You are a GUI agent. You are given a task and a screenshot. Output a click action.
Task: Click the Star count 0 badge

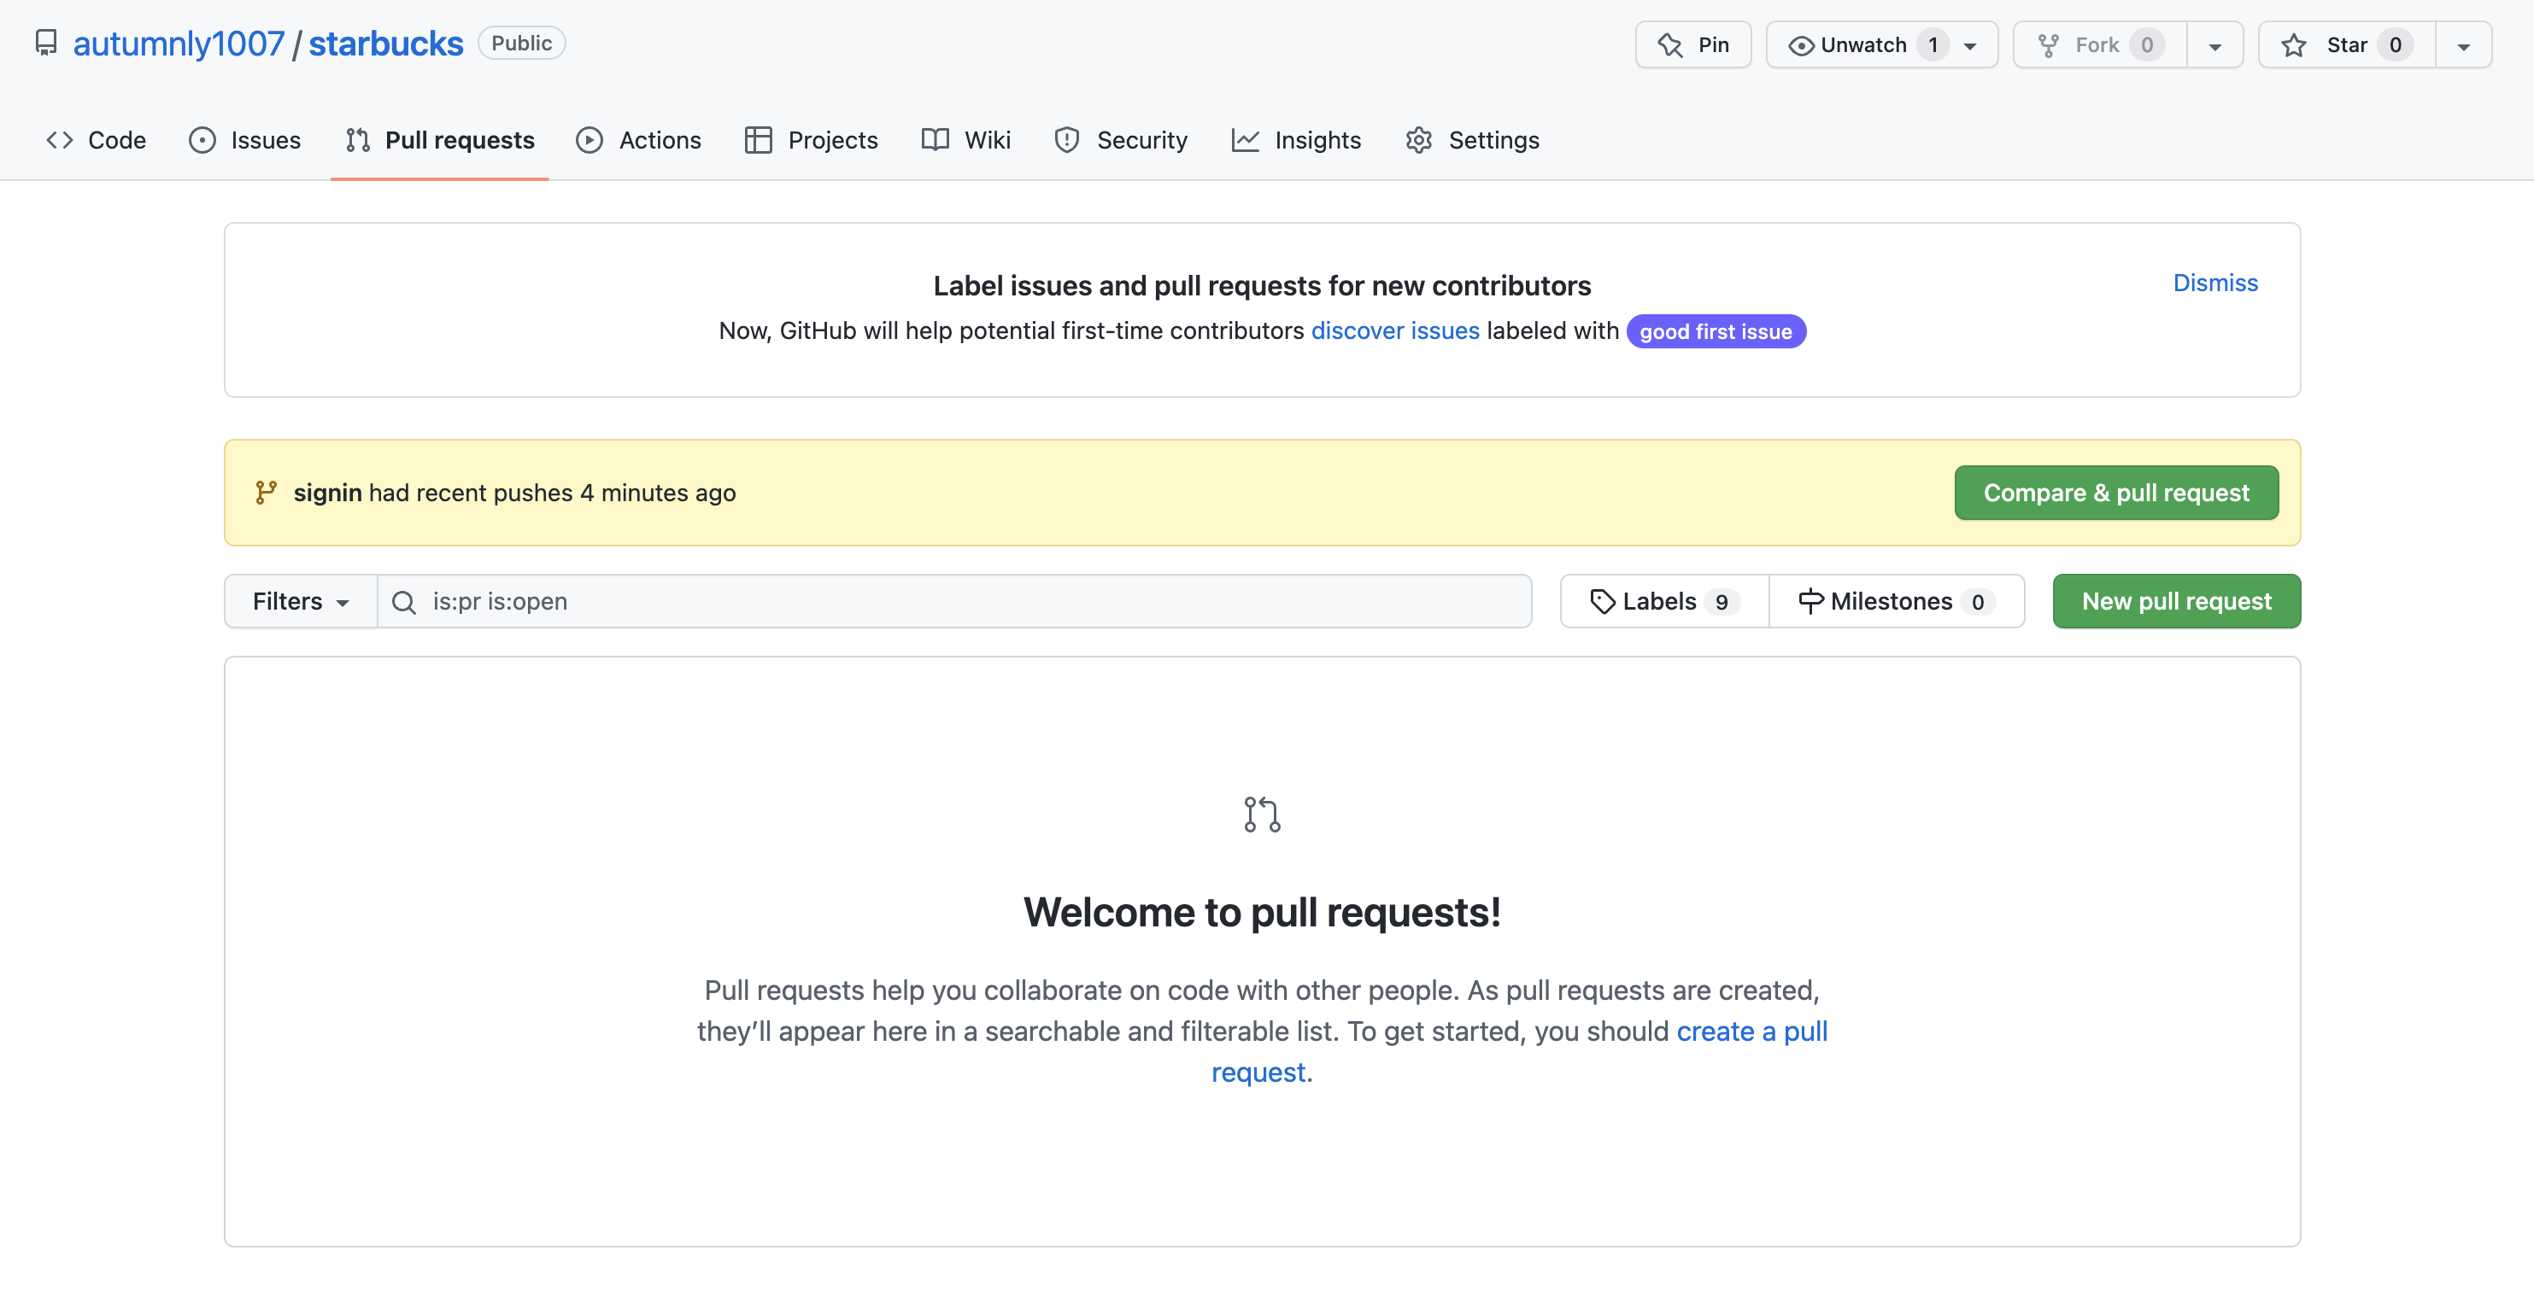click(x=2395, y=45)
